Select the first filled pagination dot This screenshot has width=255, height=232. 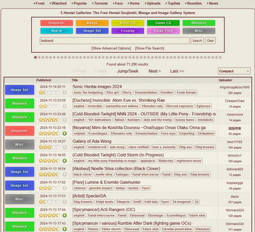[x=36, y=57]
